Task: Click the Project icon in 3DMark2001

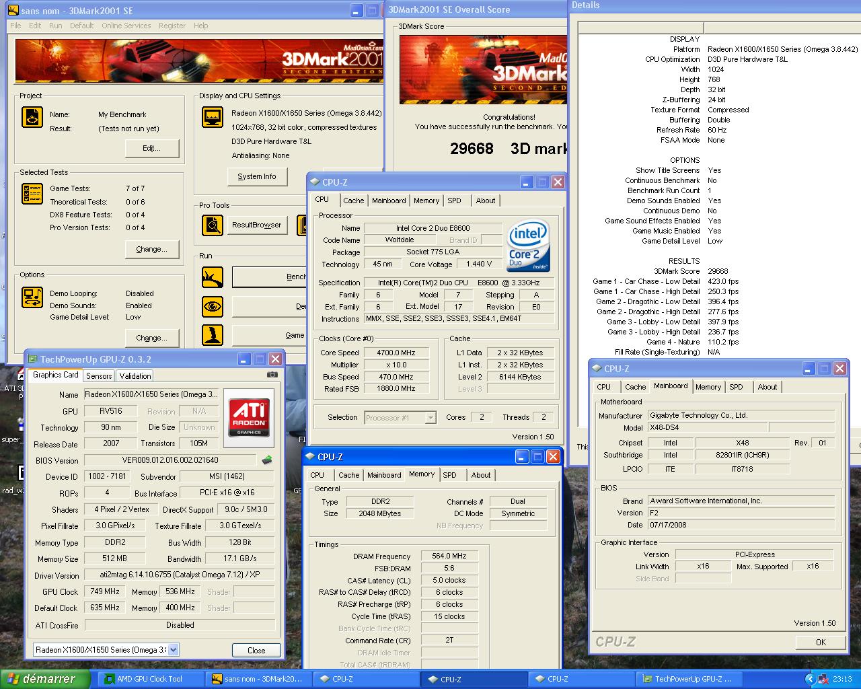Action: pos(32,117)
